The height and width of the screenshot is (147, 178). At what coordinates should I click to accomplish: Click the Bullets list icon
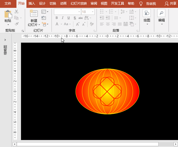102,12
